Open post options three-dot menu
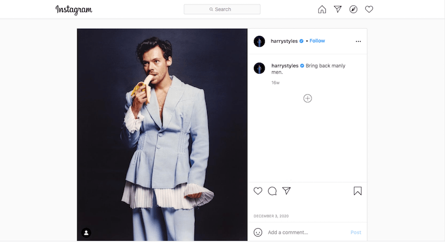 click(358, 41)
